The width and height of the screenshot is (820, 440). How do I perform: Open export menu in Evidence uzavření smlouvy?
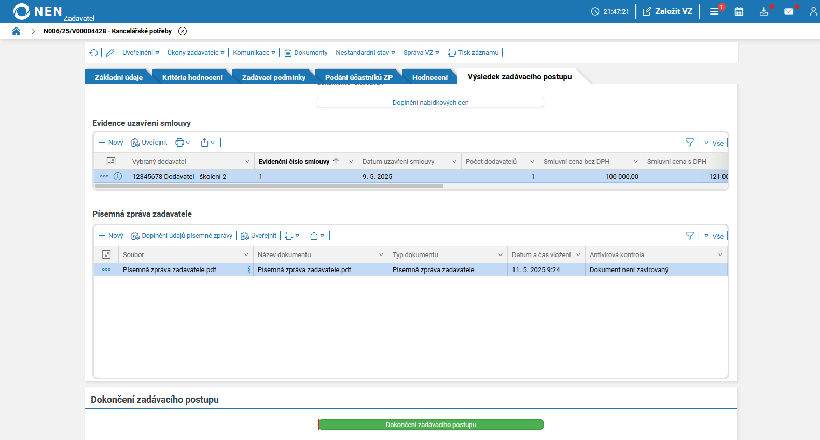point(208,143)
